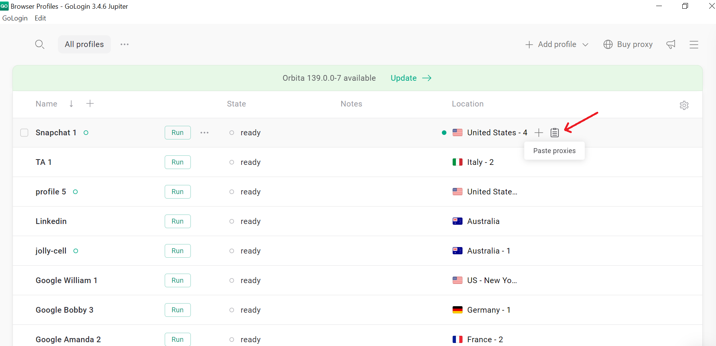Click the Paste proxies clipboard icon
Image resolution: width=716 pixels, height=346 pixels.
(555, 133)
